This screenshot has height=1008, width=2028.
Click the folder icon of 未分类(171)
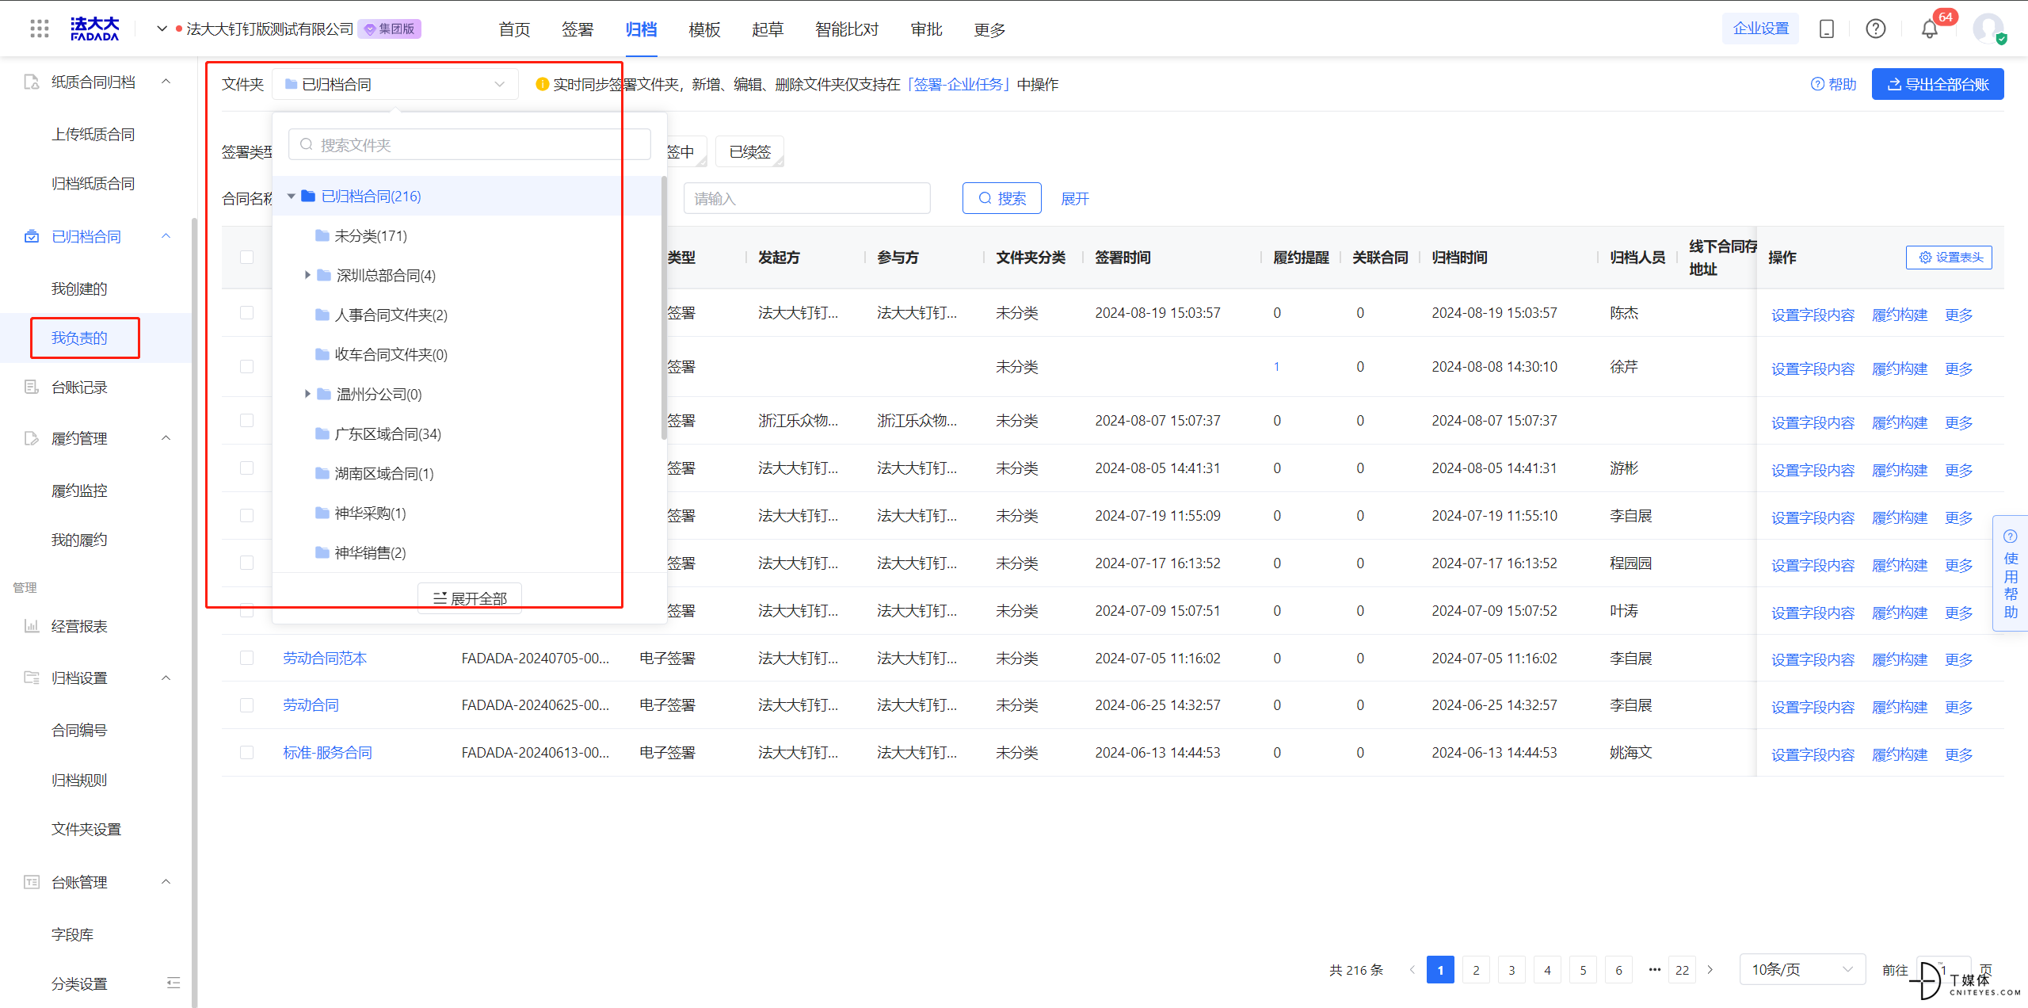tap(322, 235)
